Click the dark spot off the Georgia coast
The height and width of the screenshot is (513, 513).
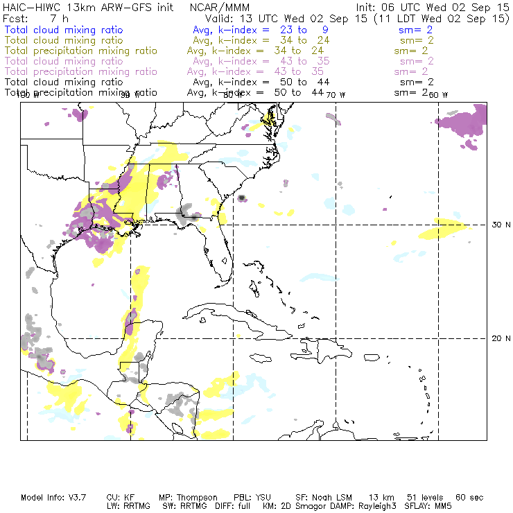tap(241, 198)
